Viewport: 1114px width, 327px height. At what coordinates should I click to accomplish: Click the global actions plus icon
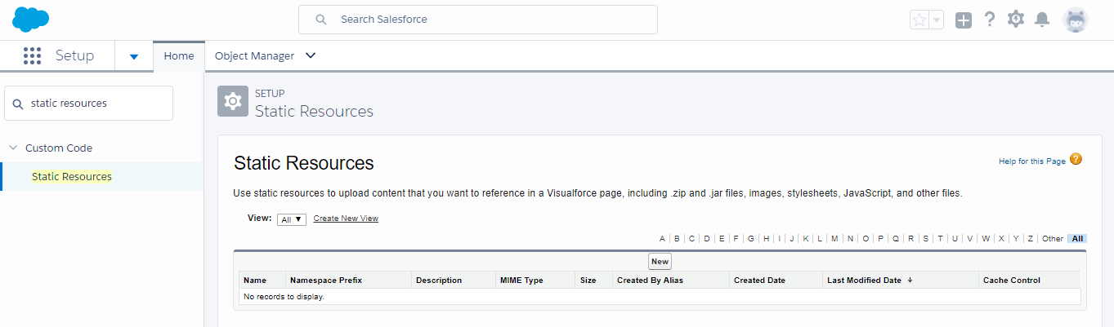pos(964,20)
